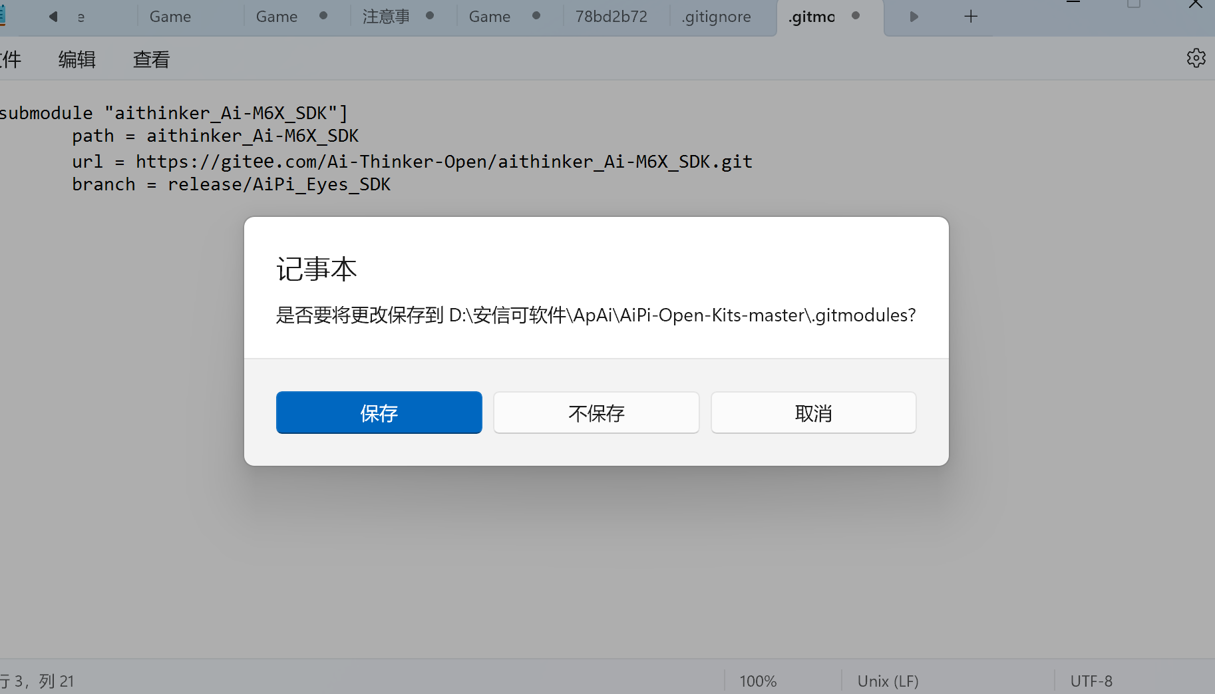Close the Notepad window
Viewport: 1215px width, 694px height.
click(x=1195, y=5)
